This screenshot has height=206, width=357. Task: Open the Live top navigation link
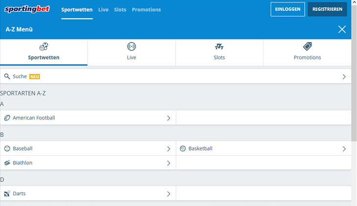(103, 10)
